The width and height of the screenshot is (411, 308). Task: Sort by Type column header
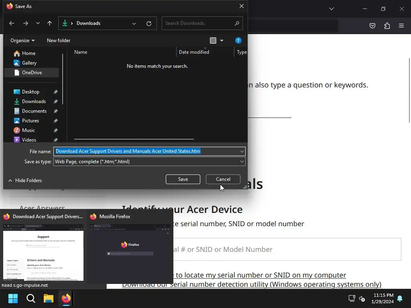coord(241,52)
